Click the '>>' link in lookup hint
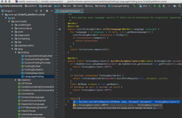Viewport: 182px width, 118px height. tap(155, 108)
